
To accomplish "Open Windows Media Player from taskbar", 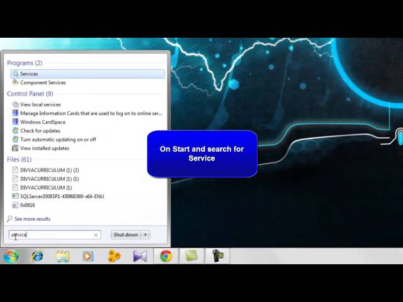I will tap(88, 256).
